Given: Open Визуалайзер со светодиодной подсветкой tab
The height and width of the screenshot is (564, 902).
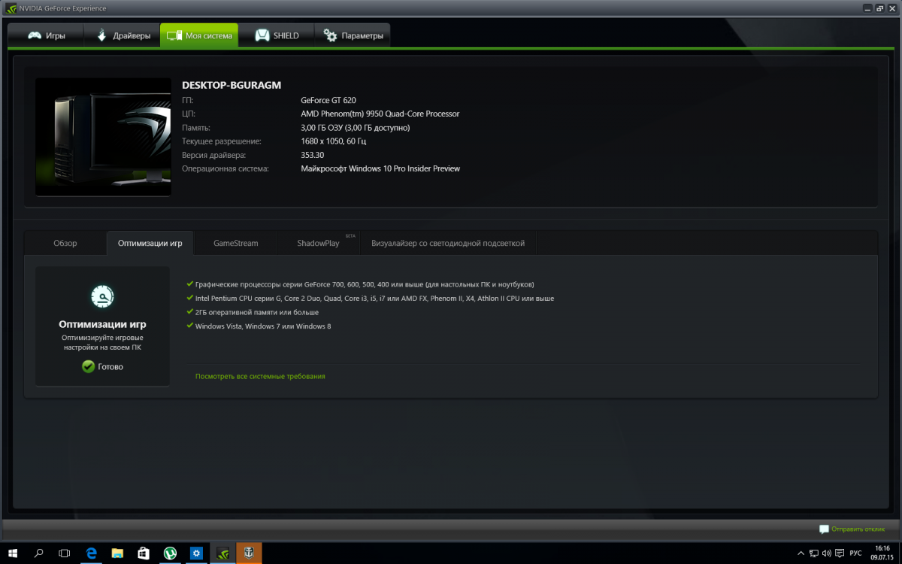Looking at the screenshot, I should point(448,243).
